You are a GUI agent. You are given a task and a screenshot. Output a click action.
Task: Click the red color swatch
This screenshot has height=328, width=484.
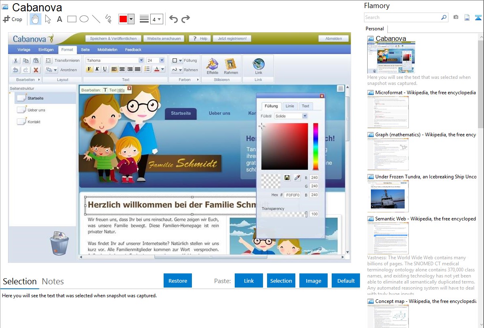click(123, 19)
